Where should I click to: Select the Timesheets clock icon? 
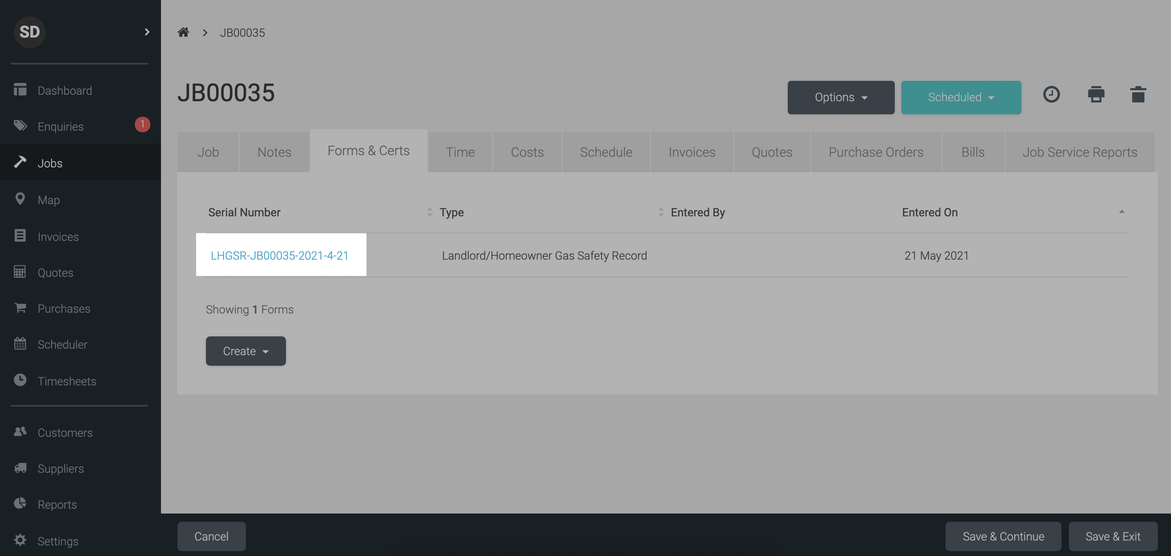click(20, 380)
